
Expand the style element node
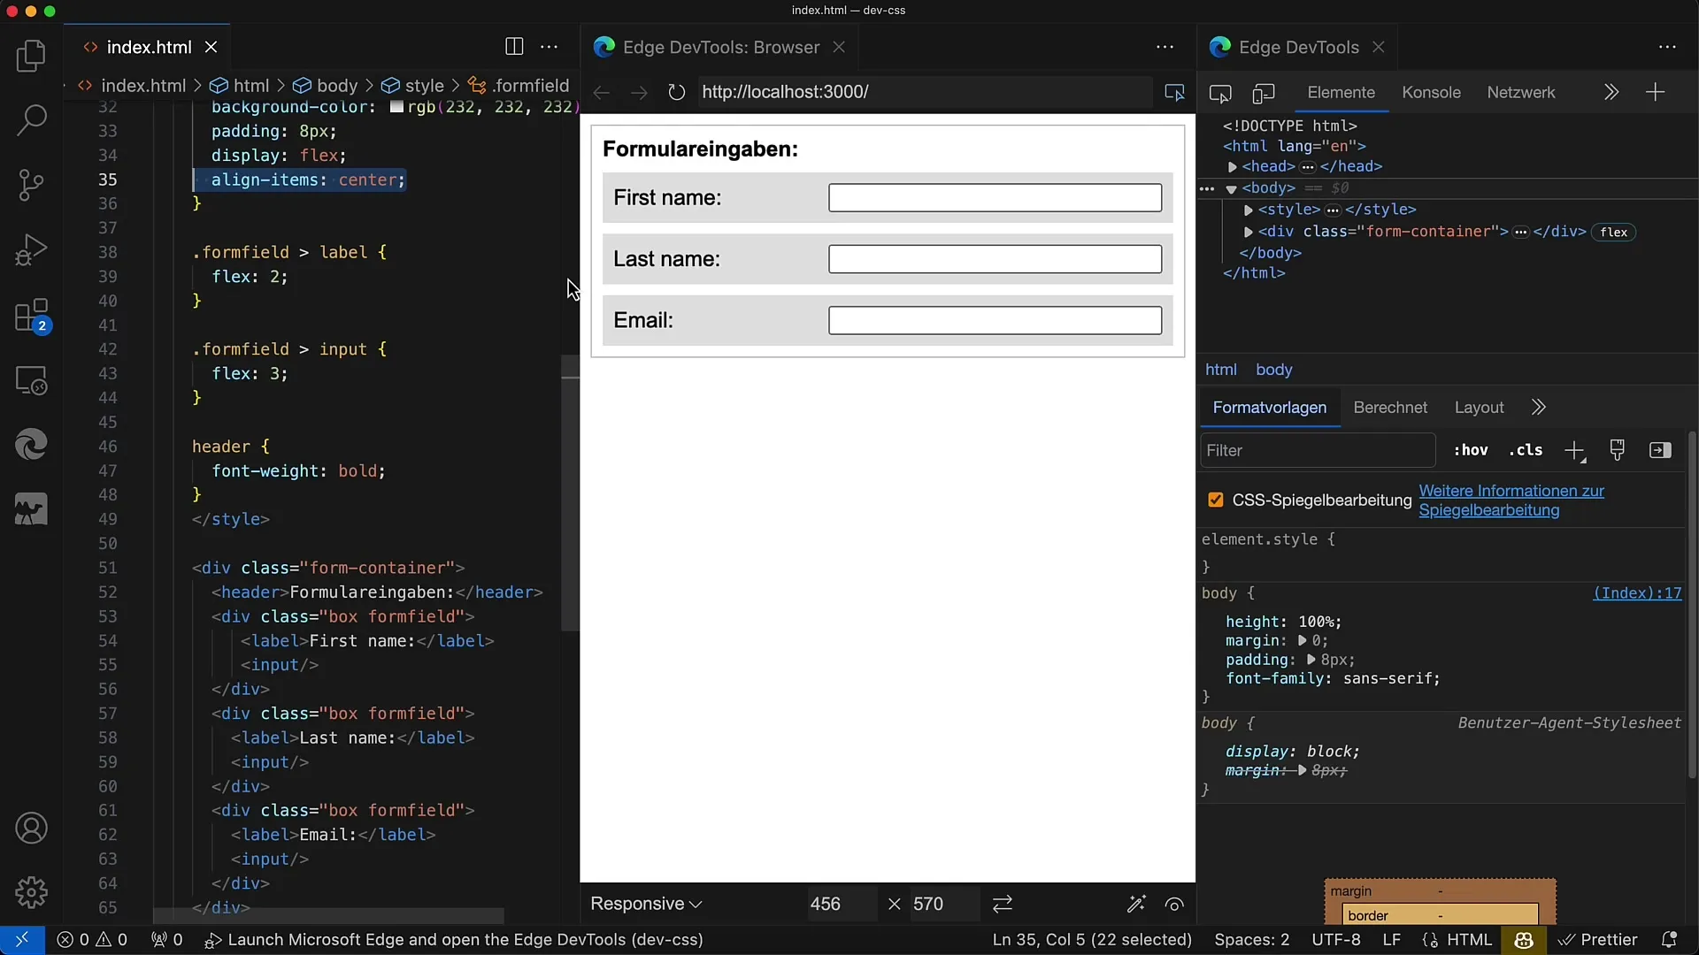click(x=1248, y=210)
